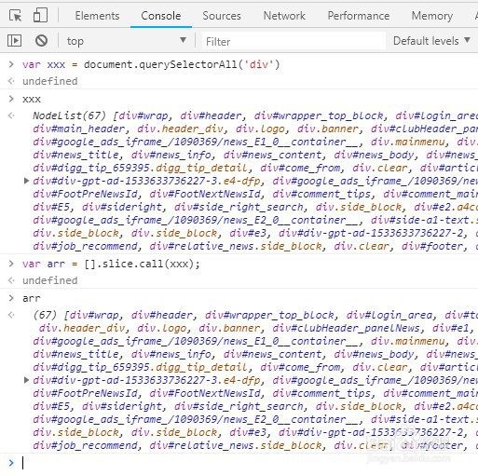Click div#footer in the arr output

coord(433,445)
